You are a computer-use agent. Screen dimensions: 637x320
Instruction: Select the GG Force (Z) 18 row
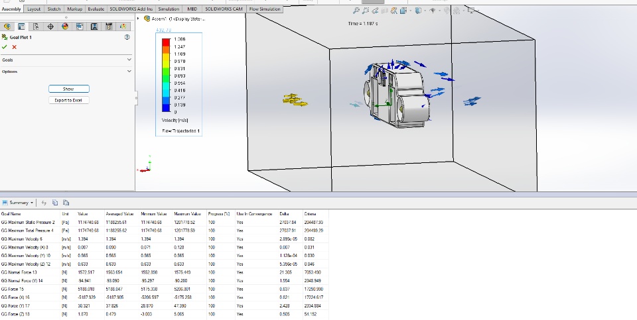click(x=164, y=314)
